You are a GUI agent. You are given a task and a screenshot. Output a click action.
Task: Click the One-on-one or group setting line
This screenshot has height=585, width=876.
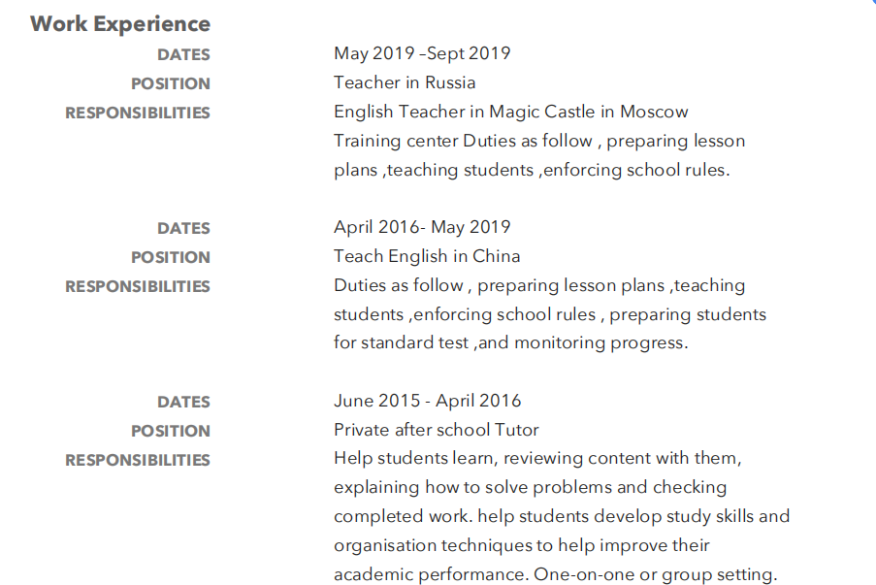click(555, 574)
